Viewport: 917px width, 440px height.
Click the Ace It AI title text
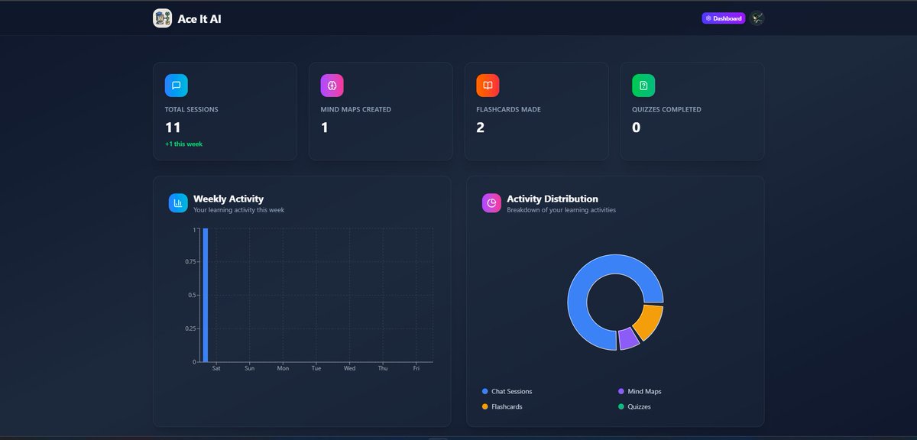(199, 19)
